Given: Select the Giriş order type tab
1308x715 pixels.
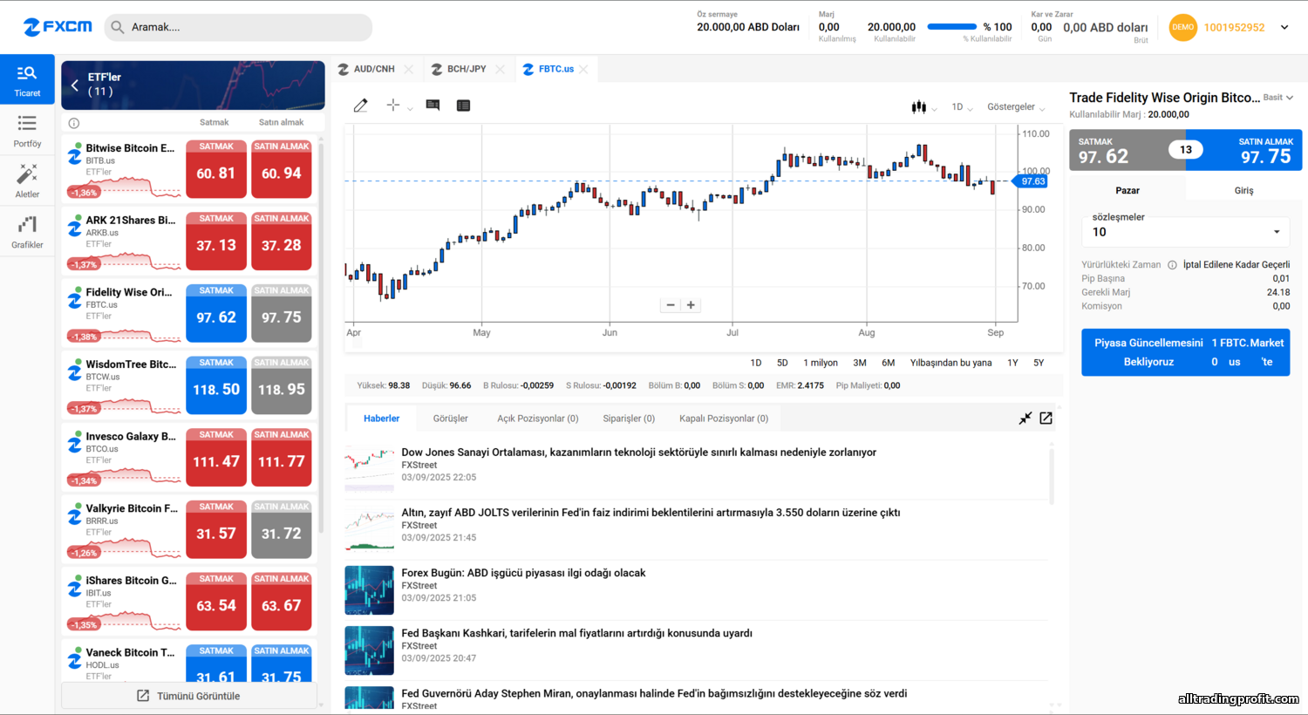Looking at the screenshot, I should point(1243,190).
